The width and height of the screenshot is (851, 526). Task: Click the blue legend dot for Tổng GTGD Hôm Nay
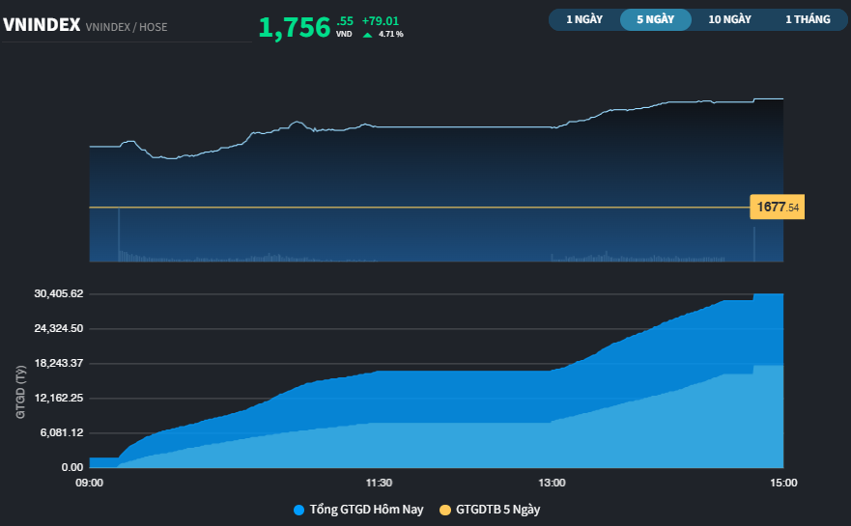click(298, 510)
